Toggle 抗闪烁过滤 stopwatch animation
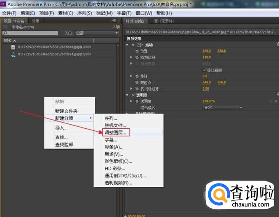The height and width of the screenshot is (217, 279). [x=137, y=89]
